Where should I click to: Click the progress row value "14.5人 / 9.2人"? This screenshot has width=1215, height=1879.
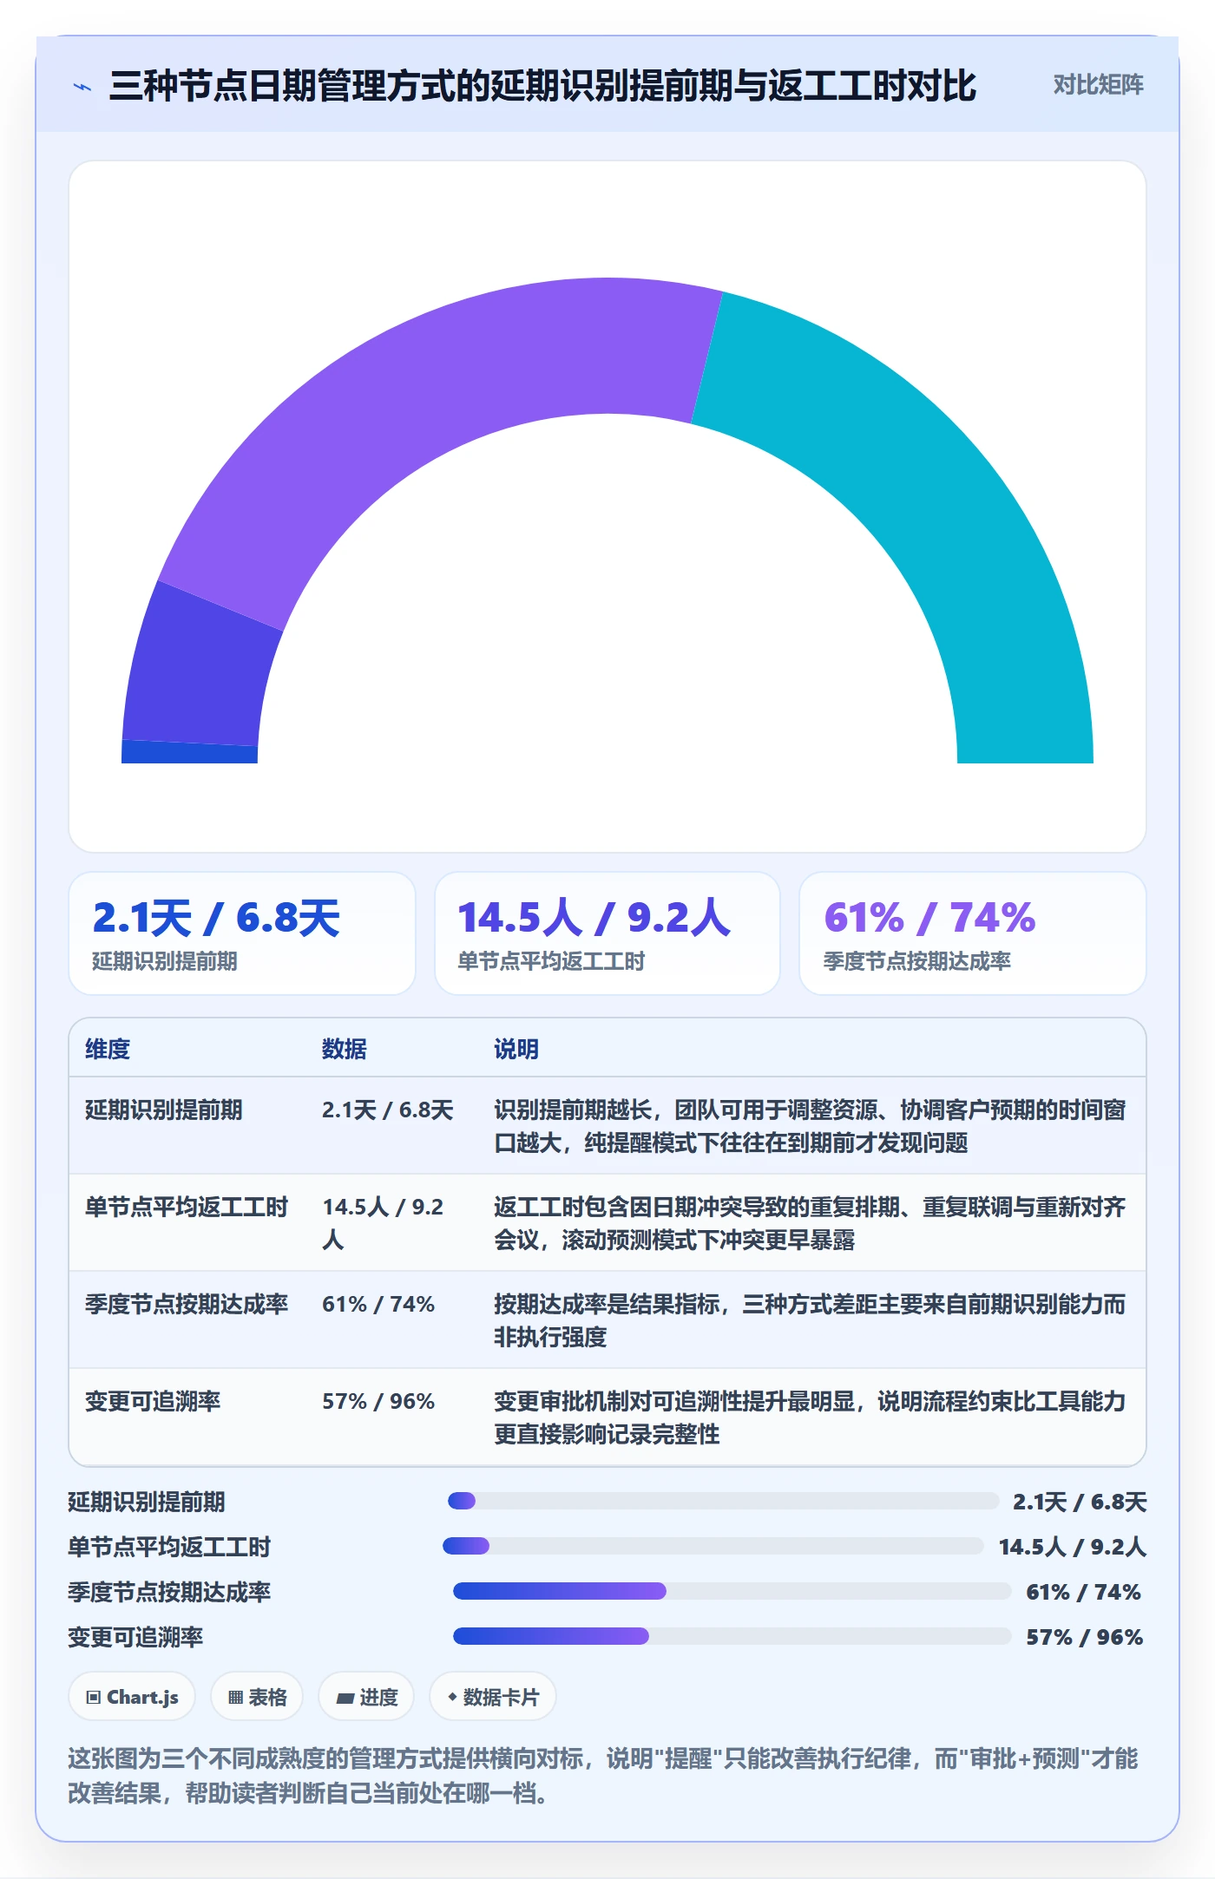(1073, 1547)
